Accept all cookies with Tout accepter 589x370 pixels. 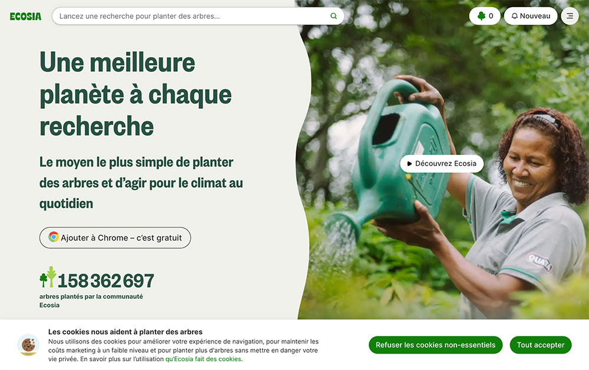point(541,345)
